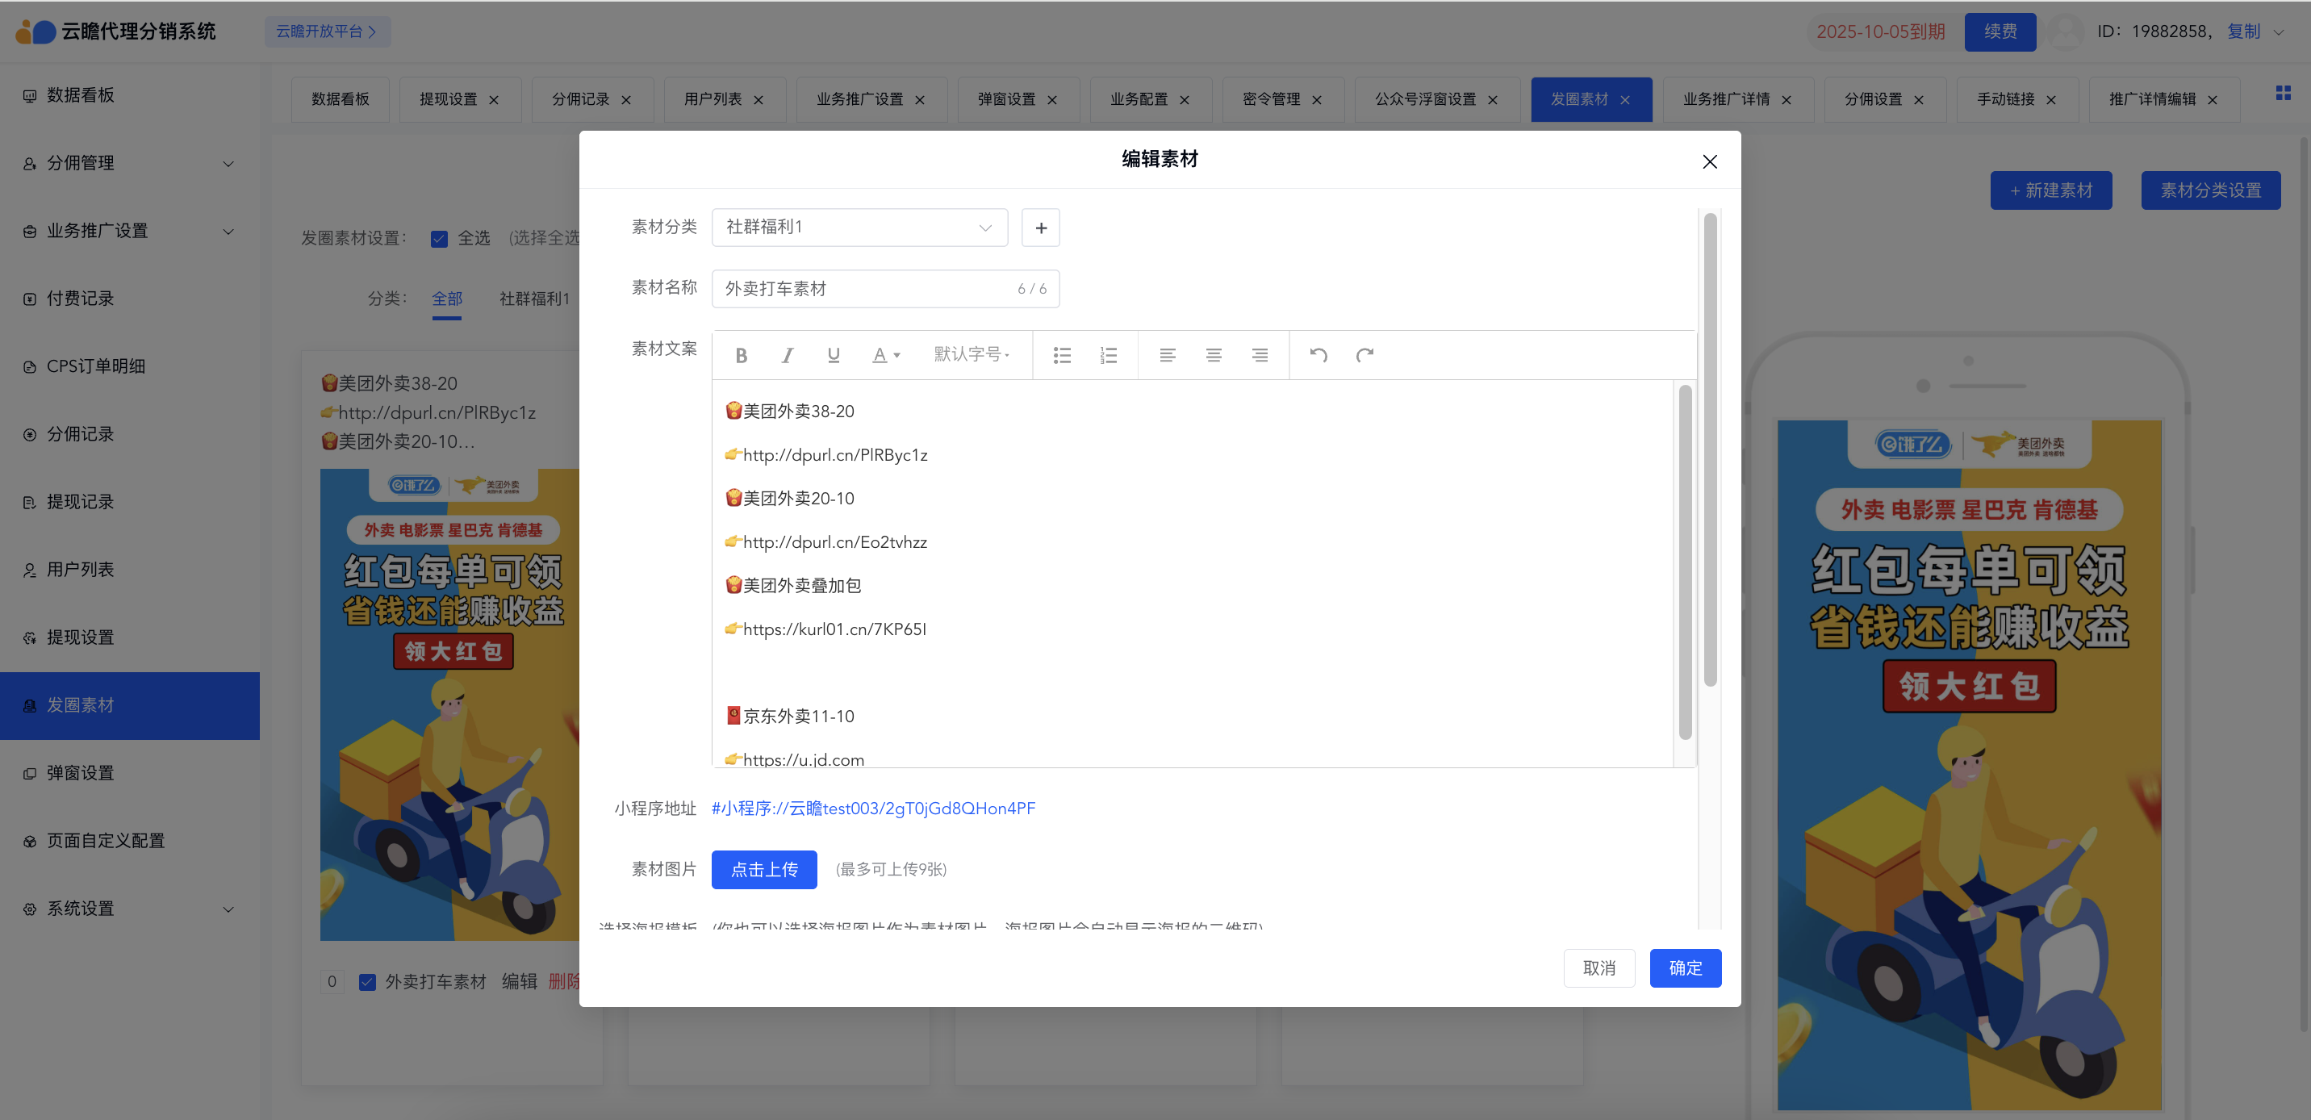
Task: Click the 点击上传 upload button
Action: click(763, 869)
